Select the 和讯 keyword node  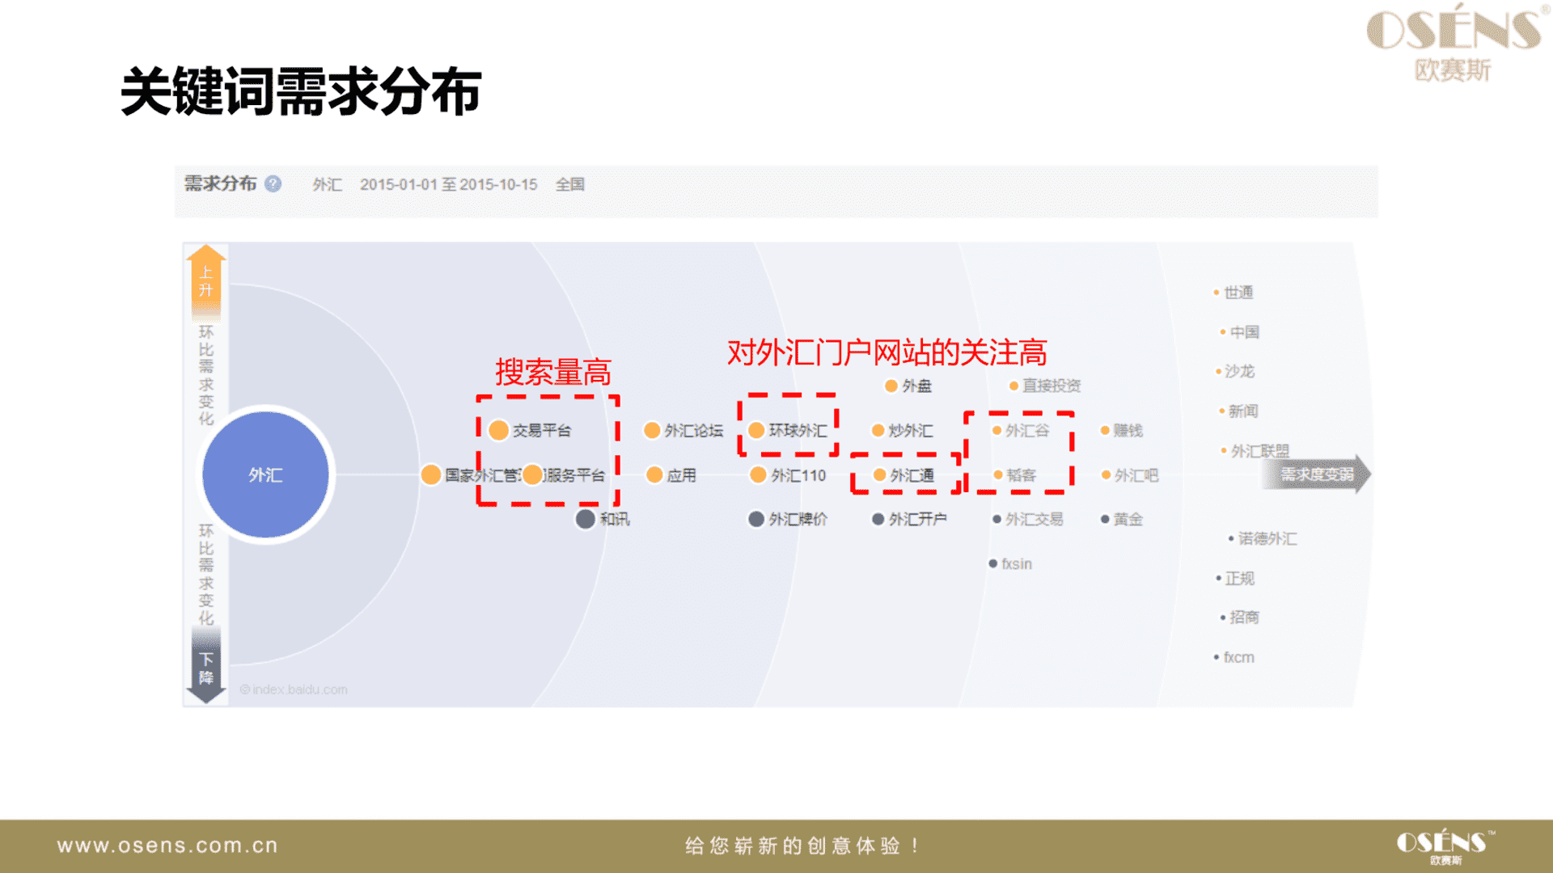[x=603, y=519]
